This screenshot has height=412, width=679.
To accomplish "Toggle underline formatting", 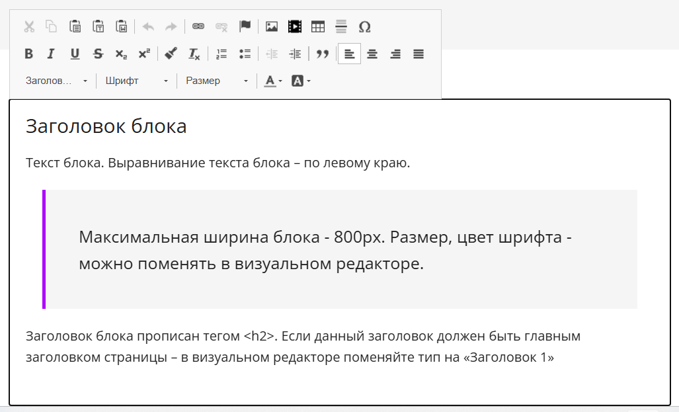I will tap(75, 54).
